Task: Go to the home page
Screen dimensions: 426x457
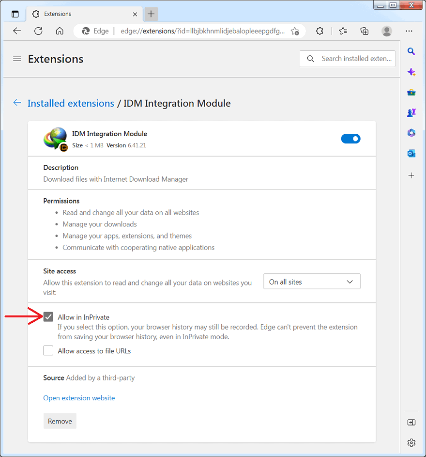Action: pyautogui.click(x=60, y=31)
